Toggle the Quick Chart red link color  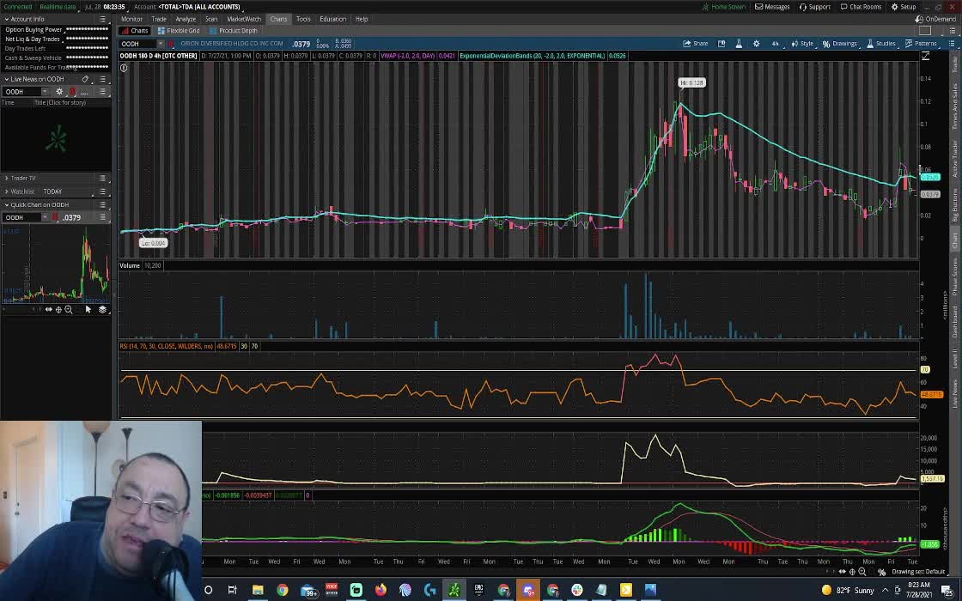(55, 217)
